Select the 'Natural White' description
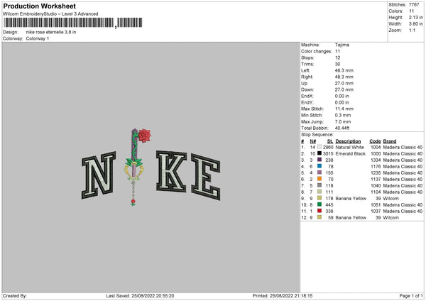This screenshot has height=301, width=426. point(349,147)
